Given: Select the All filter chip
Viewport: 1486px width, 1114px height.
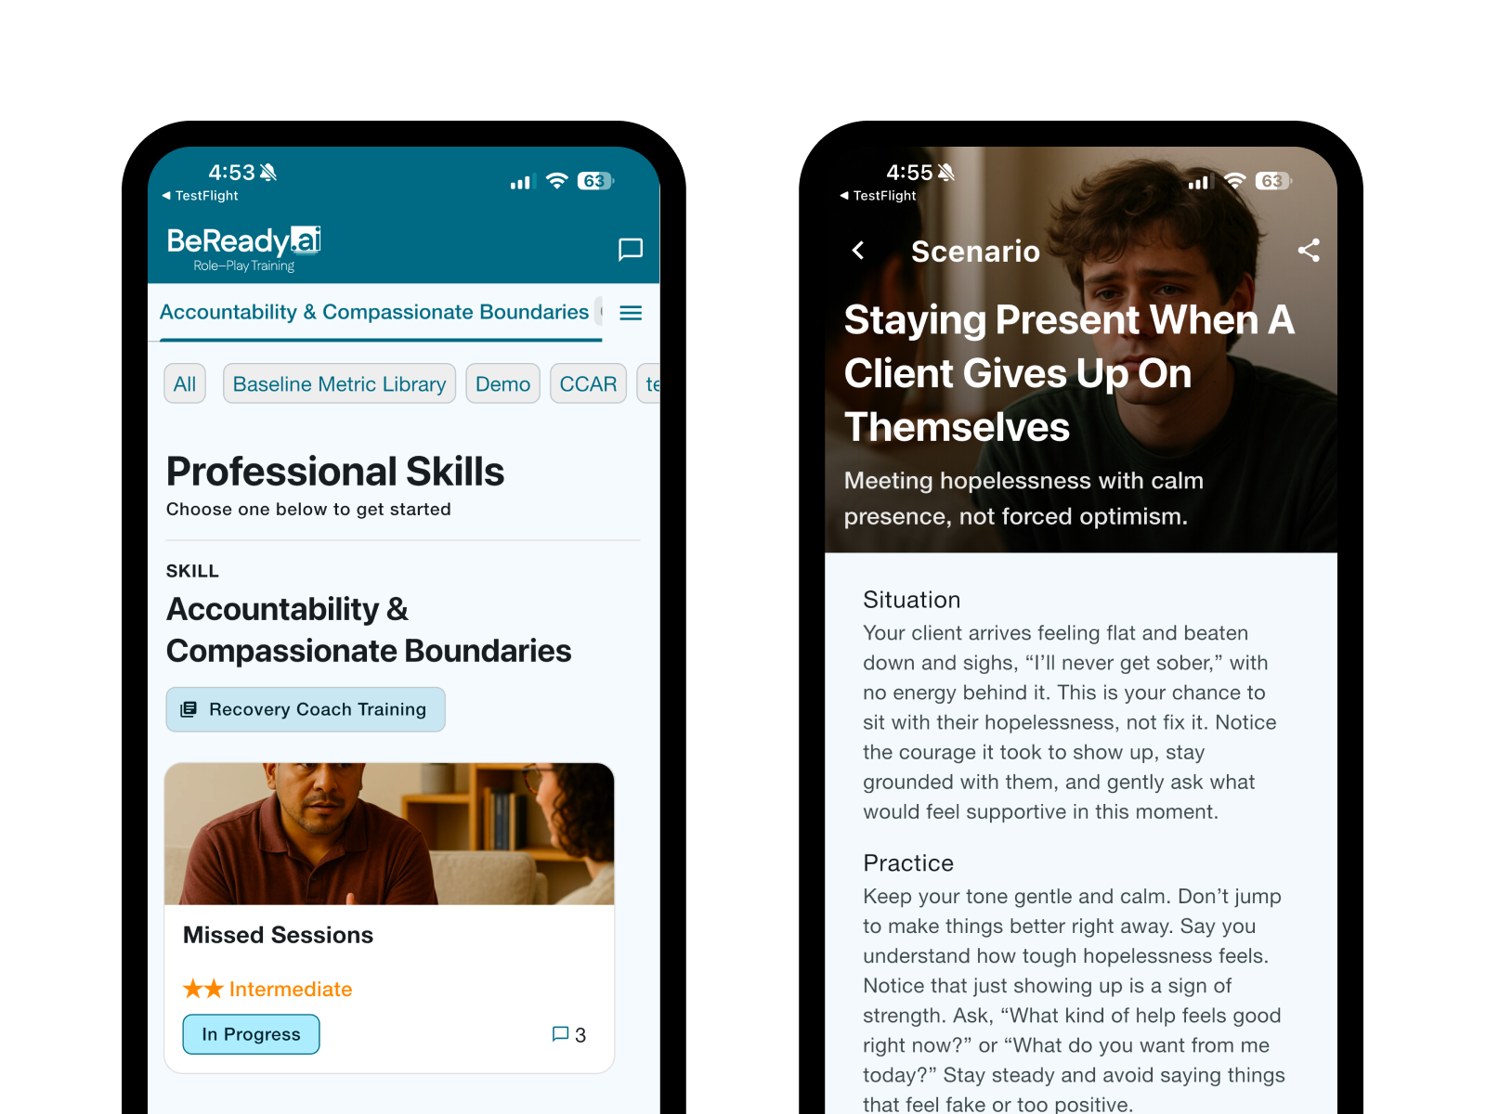Looking at the screenshot, I should coord(185,383).
